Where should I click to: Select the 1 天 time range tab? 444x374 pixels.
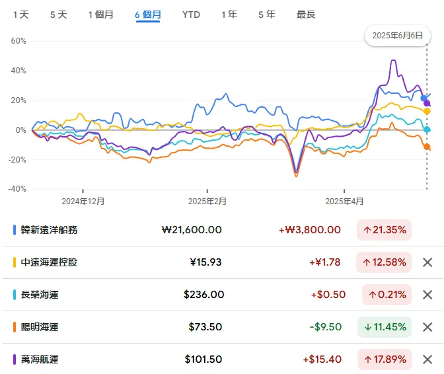click(21, 15)
